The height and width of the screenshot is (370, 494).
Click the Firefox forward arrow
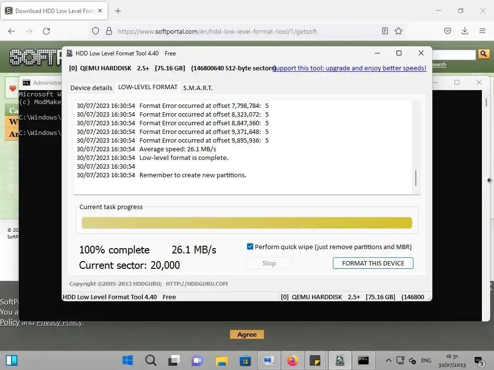tap(29, 31)
